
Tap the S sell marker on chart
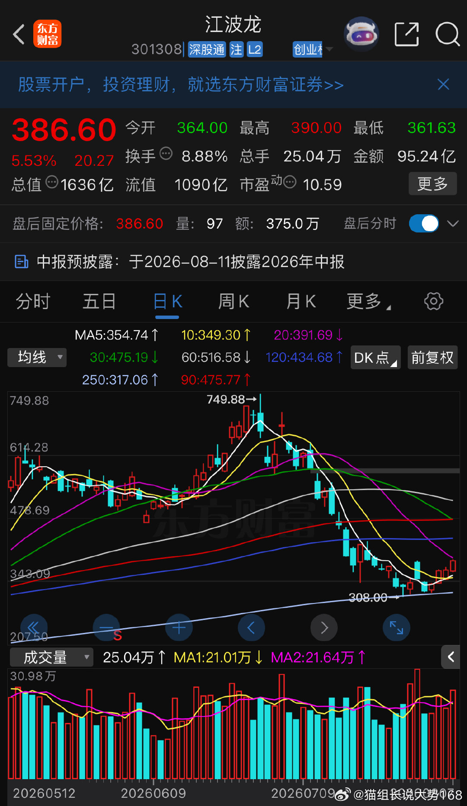point(118,635)
